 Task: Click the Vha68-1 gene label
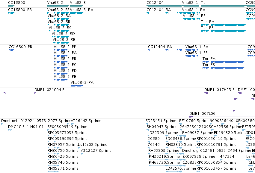coord(190,3)
